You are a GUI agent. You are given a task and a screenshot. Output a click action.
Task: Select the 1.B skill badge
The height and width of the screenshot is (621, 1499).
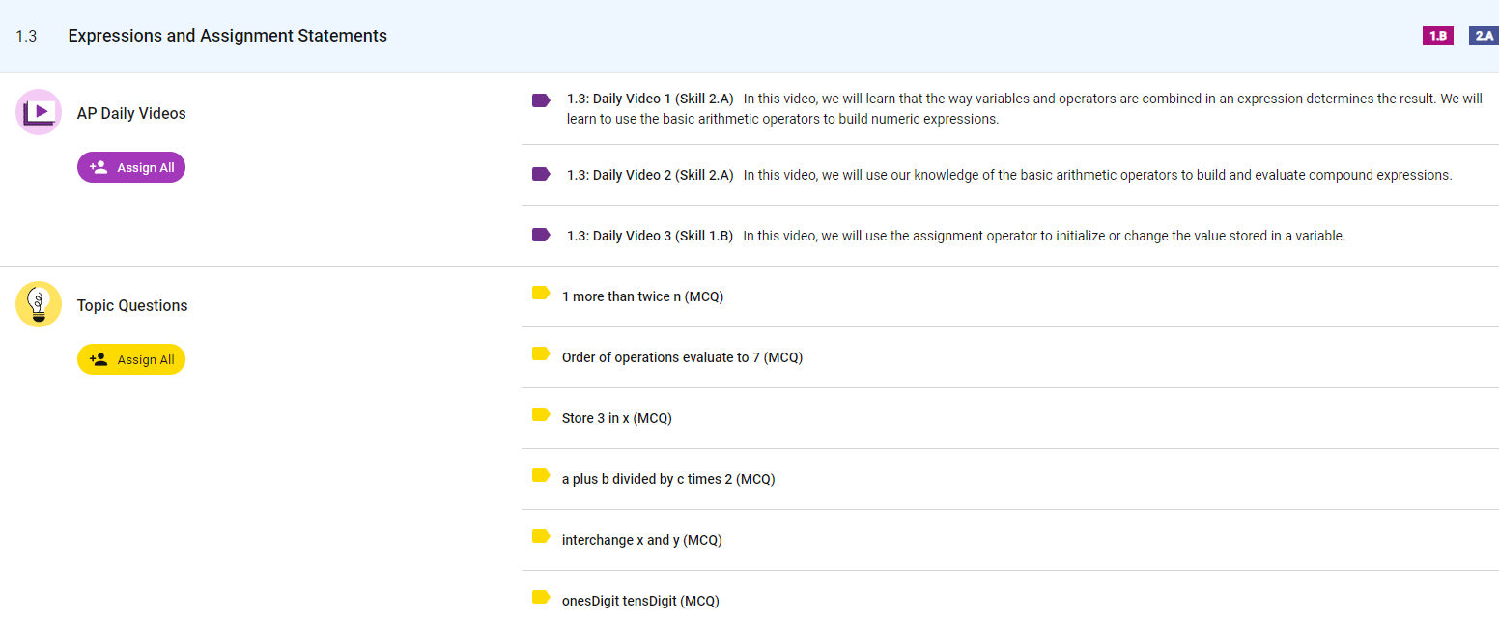coord(1437,36)
